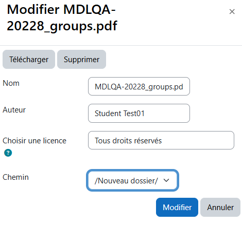Click into the Auteur text field
This screenshot has height=225, width=242.
[x=139, y=113]
